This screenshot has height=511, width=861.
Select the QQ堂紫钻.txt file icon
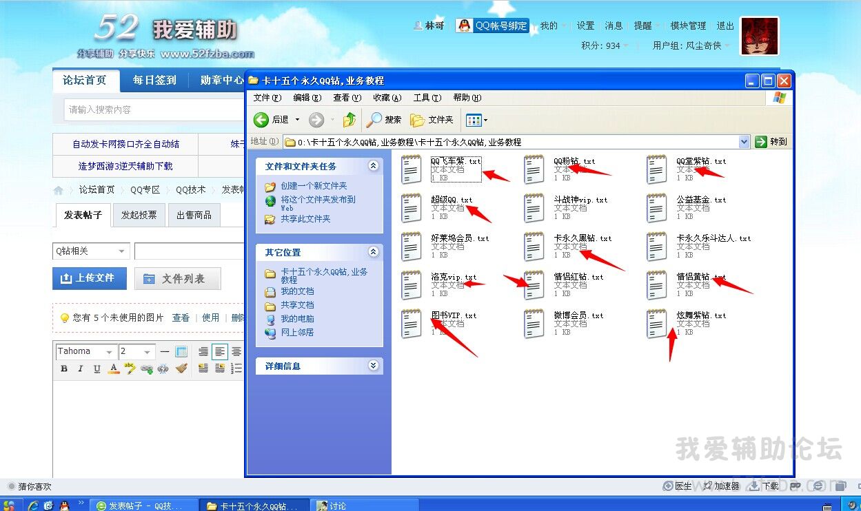(657, 169)
